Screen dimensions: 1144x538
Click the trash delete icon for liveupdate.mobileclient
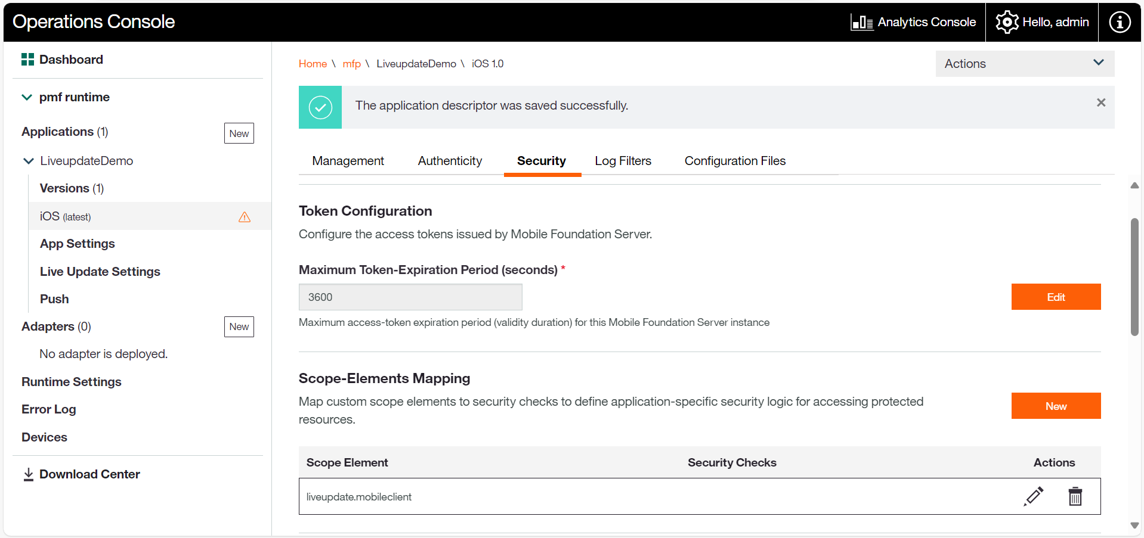click(1075, 496)
